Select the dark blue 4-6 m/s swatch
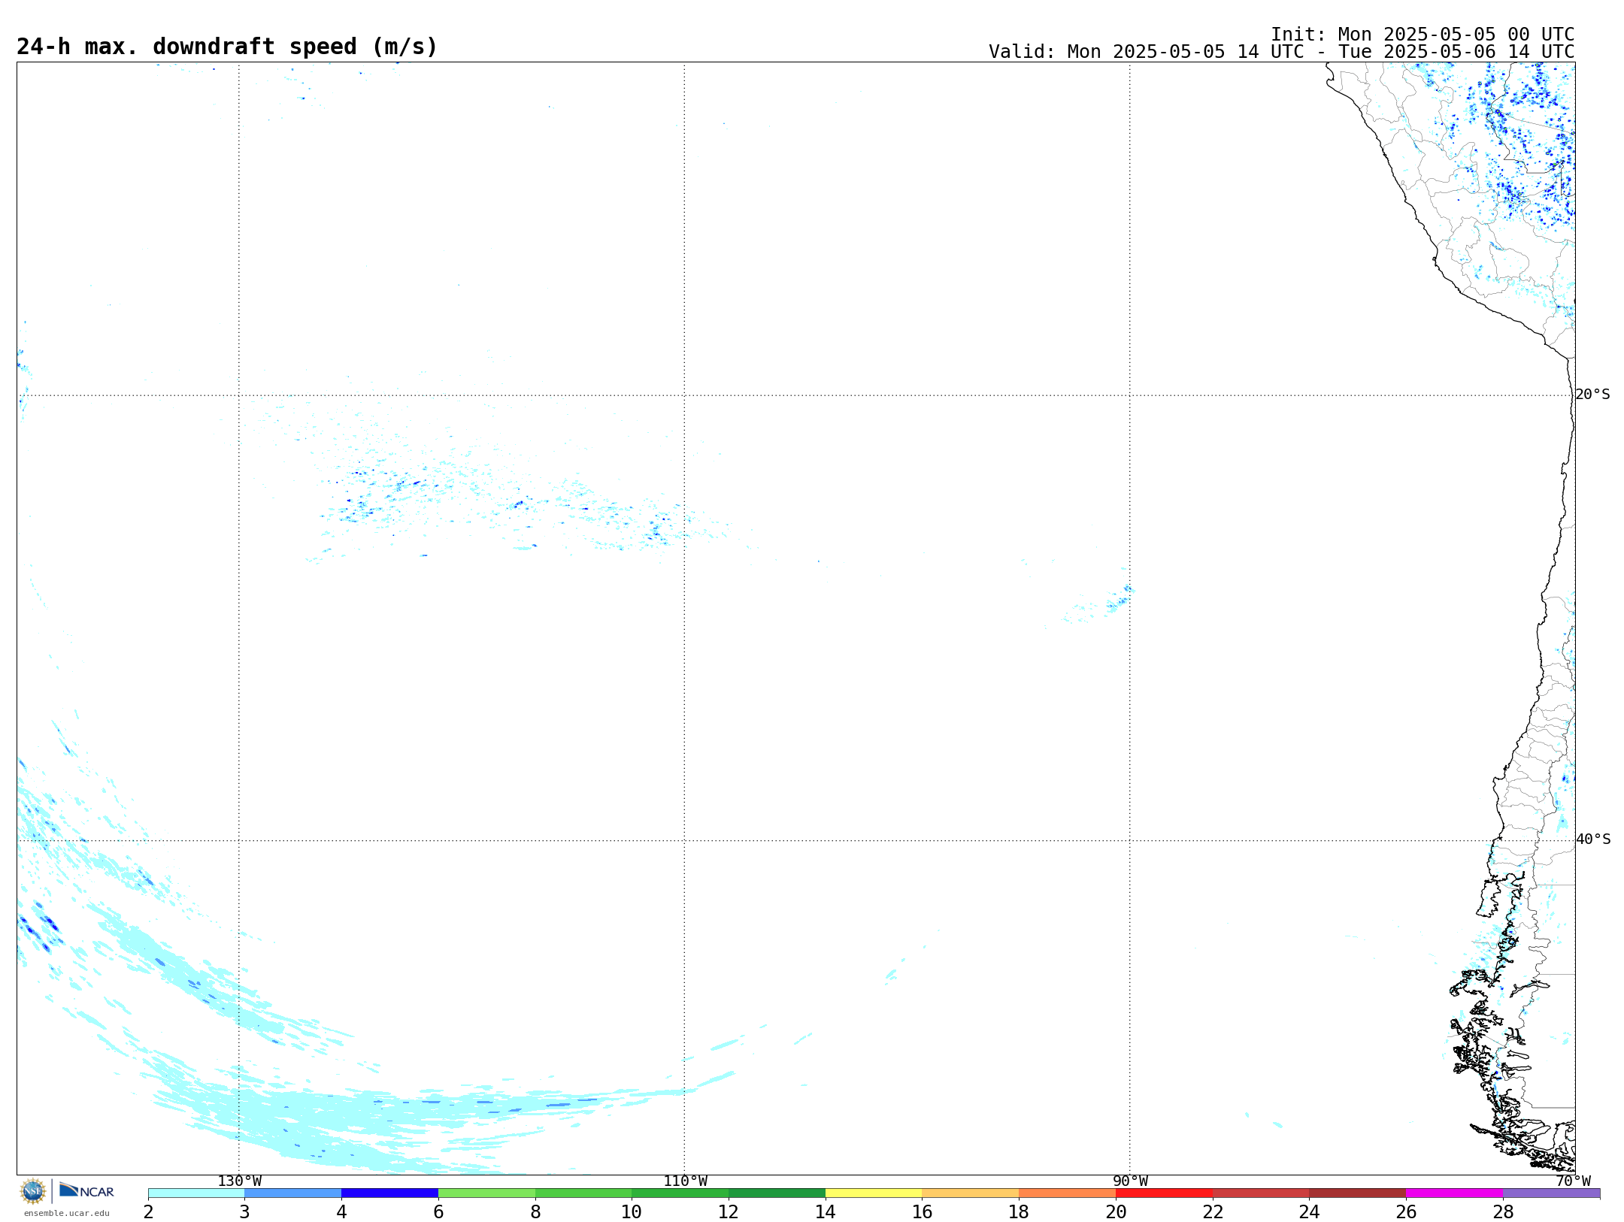This screenshot has width=1624, height=1222. [389, 1193]
